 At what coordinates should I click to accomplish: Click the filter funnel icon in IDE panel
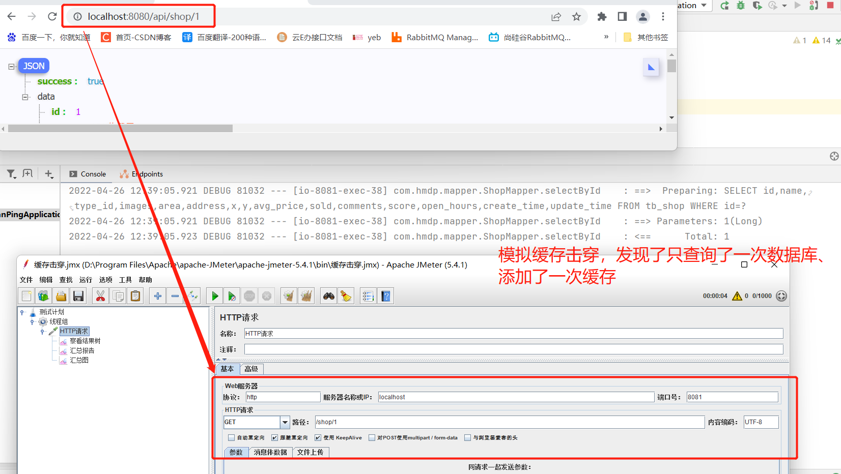(x=11, y=174)
